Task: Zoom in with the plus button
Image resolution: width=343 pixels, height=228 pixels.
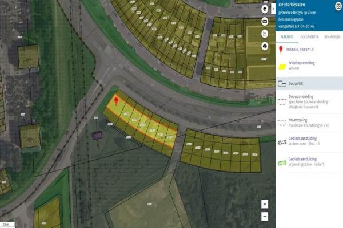Action: [265, 204]
